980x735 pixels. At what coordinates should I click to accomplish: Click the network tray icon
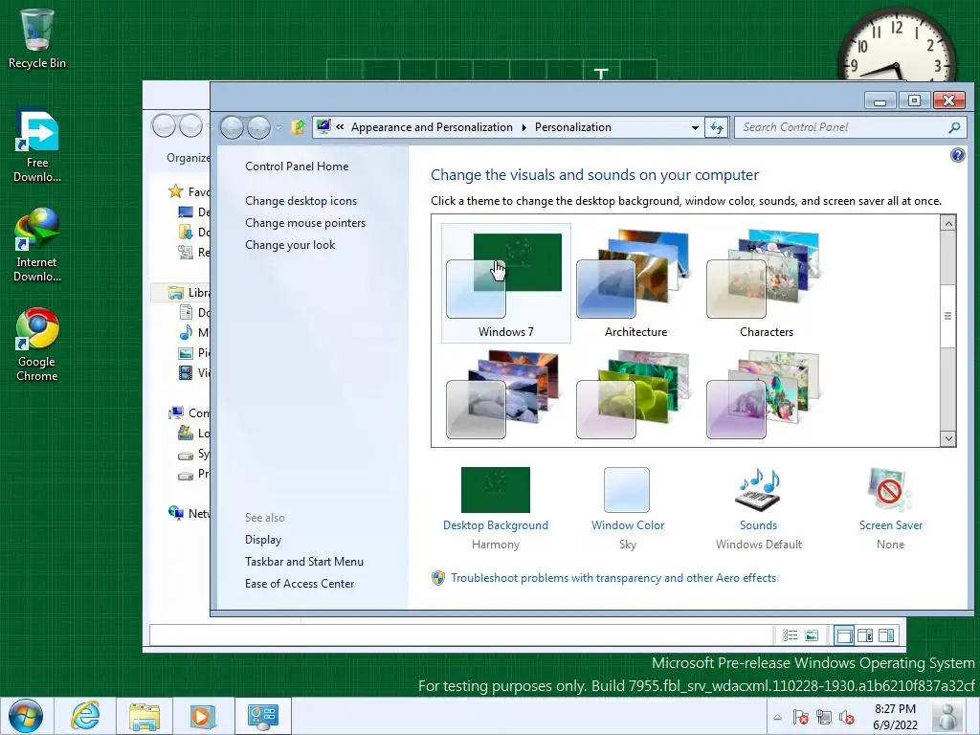coord(824,718)
